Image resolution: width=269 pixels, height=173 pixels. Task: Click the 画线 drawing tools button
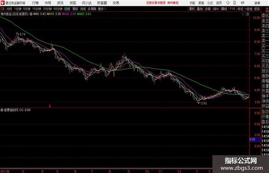coord(224,9)
